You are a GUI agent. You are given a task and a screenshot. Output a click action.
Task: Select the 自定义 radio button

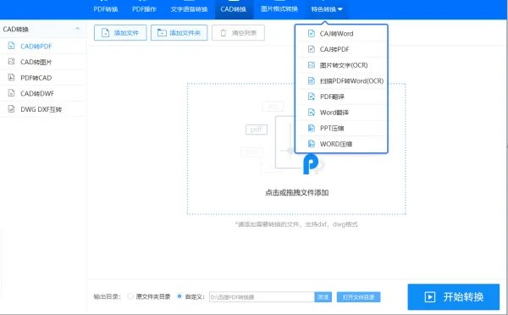click(179, 296)
